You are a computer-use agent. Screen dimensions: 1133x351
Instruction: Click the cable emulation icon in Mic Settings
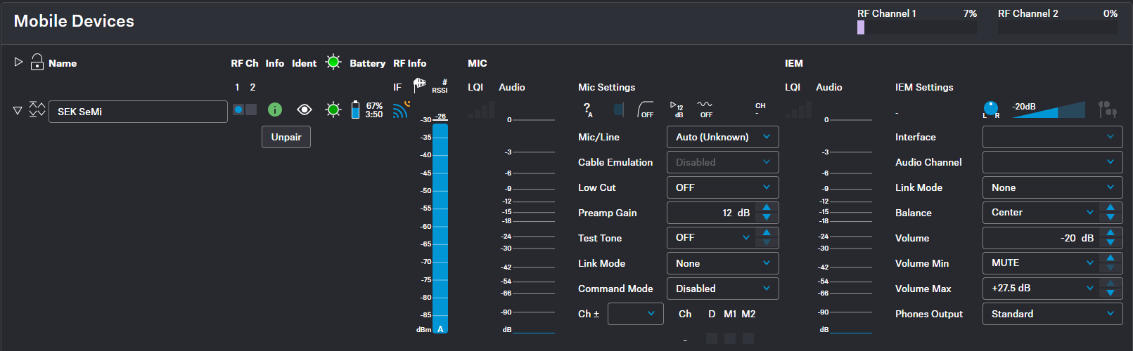pos(618,110)
